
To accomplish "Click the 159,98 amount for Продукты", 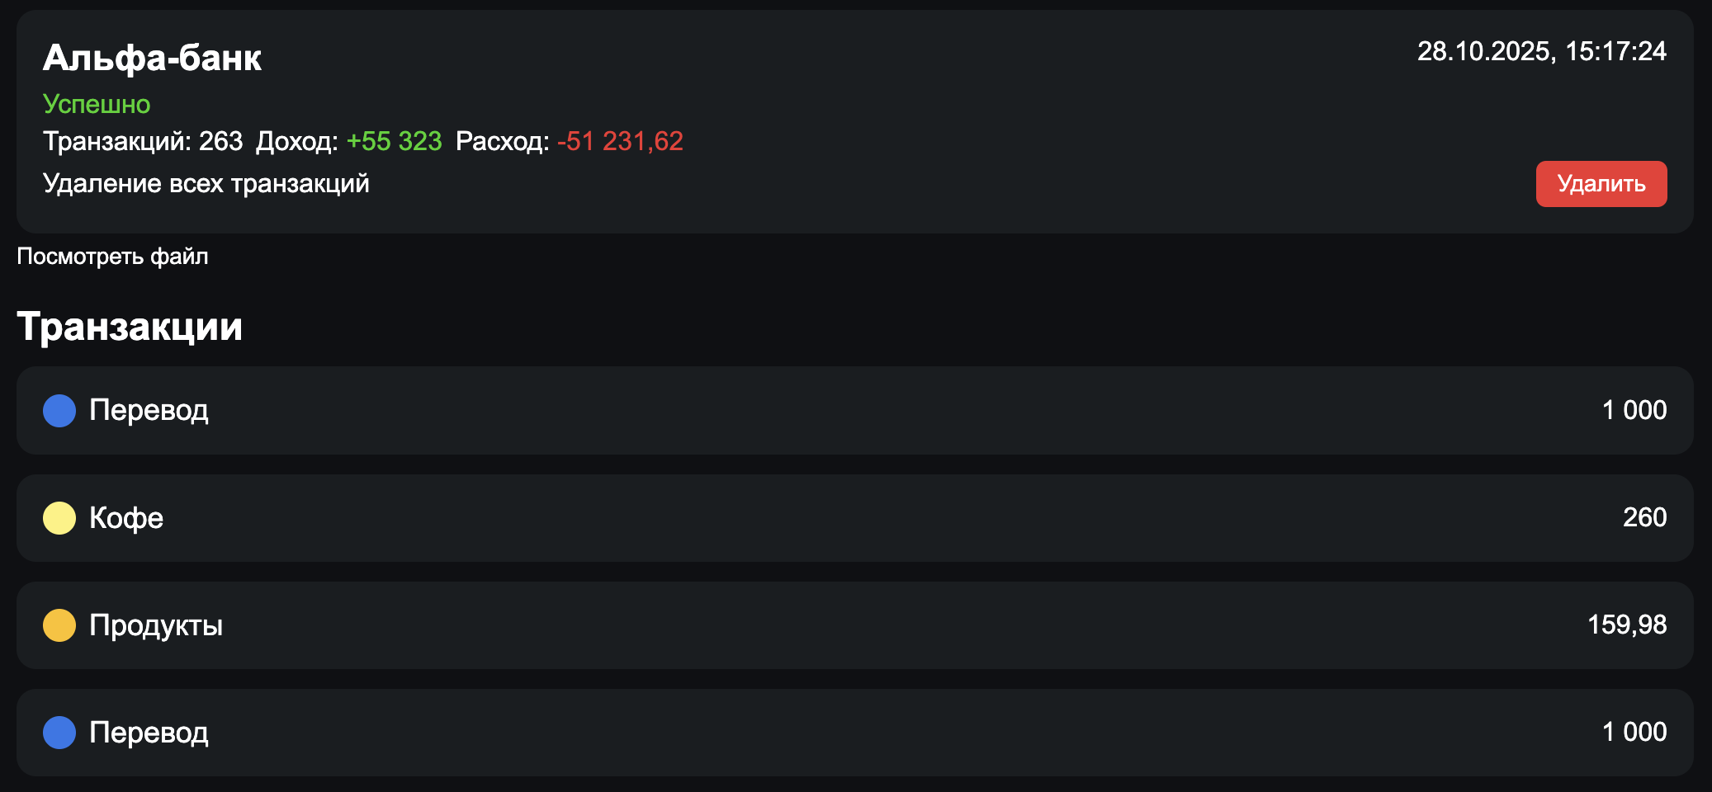I will coord(1626,625).
